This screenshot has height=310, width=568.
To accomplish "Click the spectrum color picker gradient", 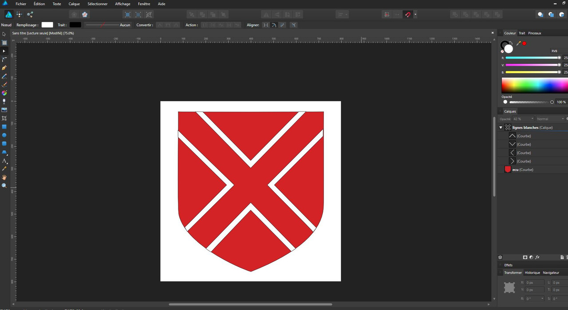I will pyautogui.click(x=535, y=85).
